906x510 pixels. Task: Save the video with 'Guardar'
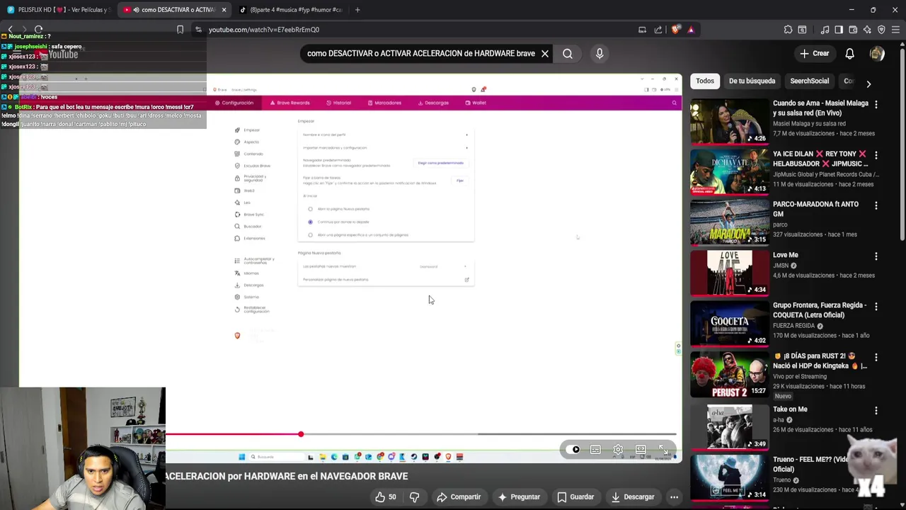coord(575,497)
